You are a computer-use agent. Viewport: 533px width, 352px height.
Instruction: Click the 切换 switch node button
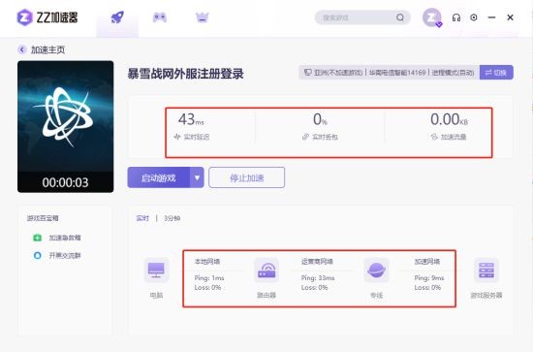pyautogui.click(x=496, y=73)
